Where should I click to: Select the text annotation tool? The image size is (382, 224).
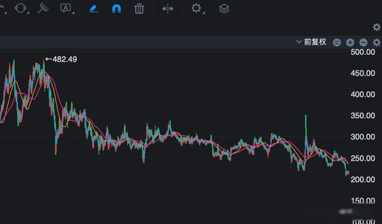coord(66,8)
